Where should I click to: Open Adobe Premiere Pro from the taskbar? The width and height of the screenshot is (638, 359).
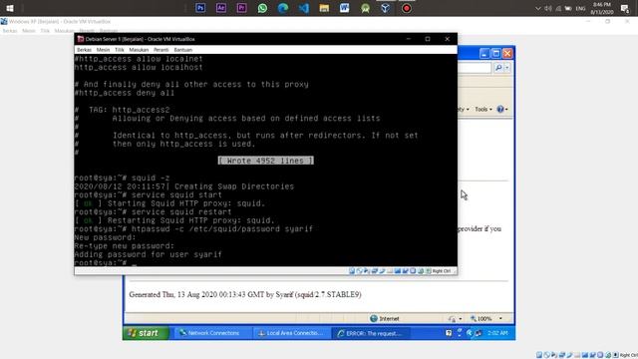(x=241, y=8)
